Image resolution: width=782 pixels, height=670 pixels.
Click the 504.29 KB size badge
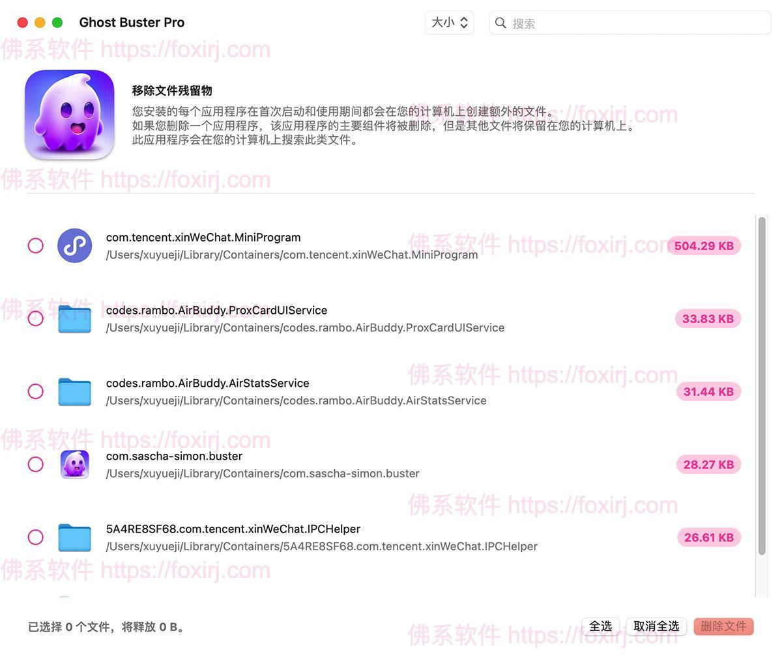coord(703,245)
